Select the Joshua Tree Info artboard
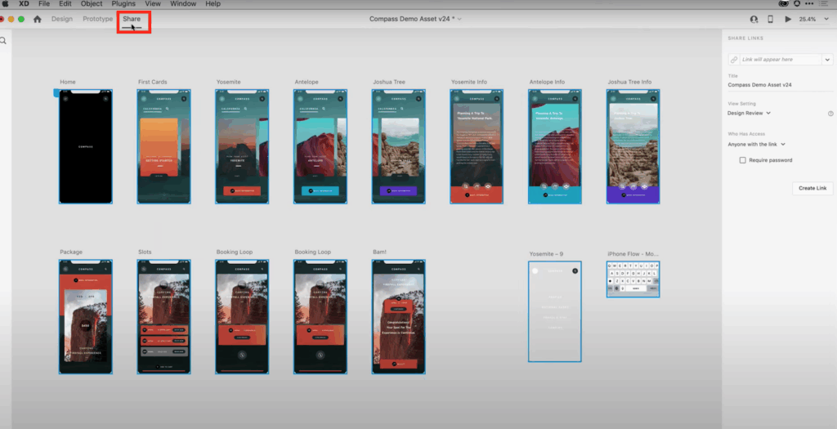 [633, 145]
